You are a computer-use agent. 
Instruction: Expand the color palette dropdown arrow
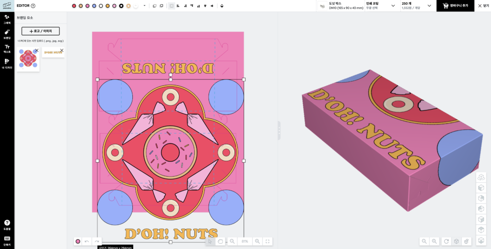point(144,6)
